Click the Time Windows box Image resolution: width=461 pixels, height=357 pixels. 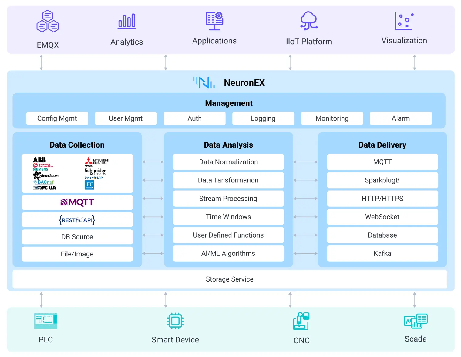pyautogui.click(x=228, y=217)
